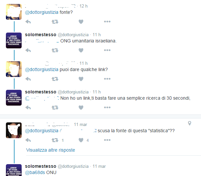Open @dottorgiustizia mention in 'fonte?' tweet
Image resolution: width=201 pixels, height=176 pixels.
click(x=42, y=13)
